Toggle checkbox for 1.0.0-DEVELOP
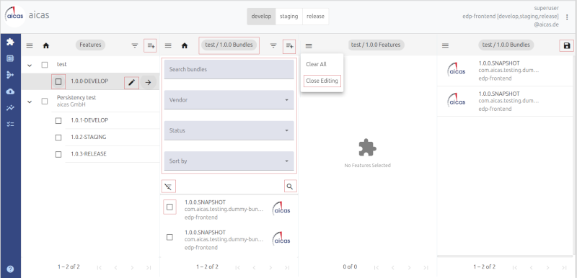Viewport: 577px width, 278px height. coord(58,81)
